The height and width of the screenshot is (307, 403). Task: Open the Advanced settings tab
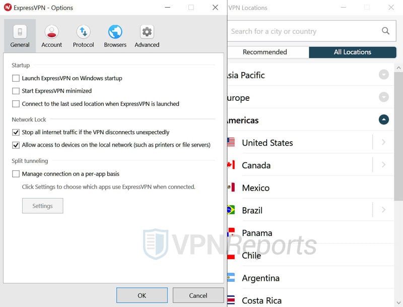[x=147, y=36]
